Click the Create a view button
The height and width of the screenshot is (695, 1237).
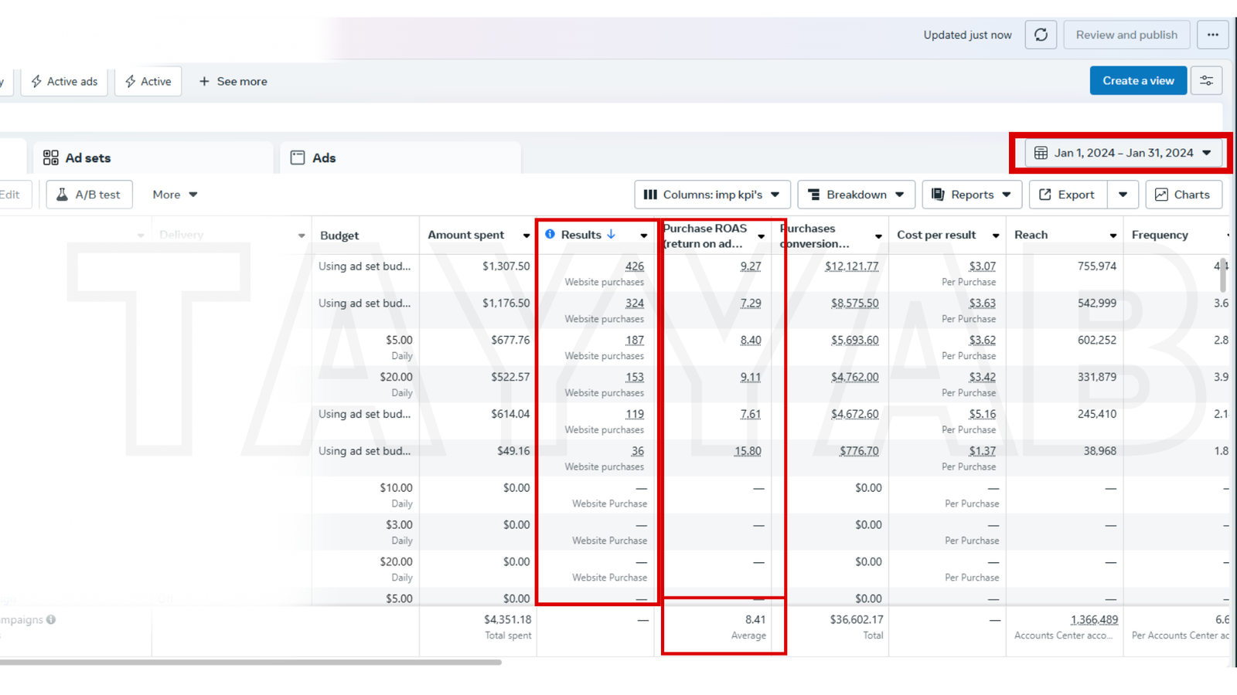pos(1137,81)
